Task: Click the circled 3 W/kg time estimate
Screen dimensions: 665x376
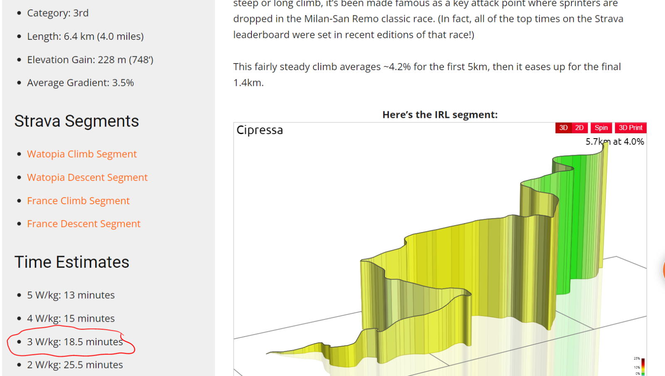Action: pos(75,342)
